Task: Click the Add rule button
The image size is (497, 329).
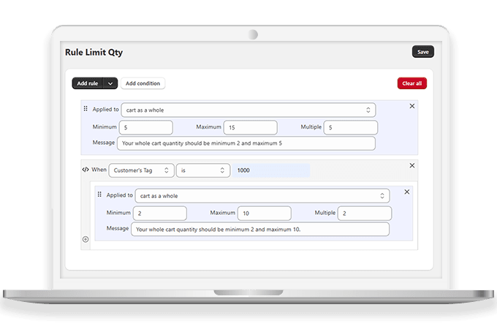Action: 88,83
